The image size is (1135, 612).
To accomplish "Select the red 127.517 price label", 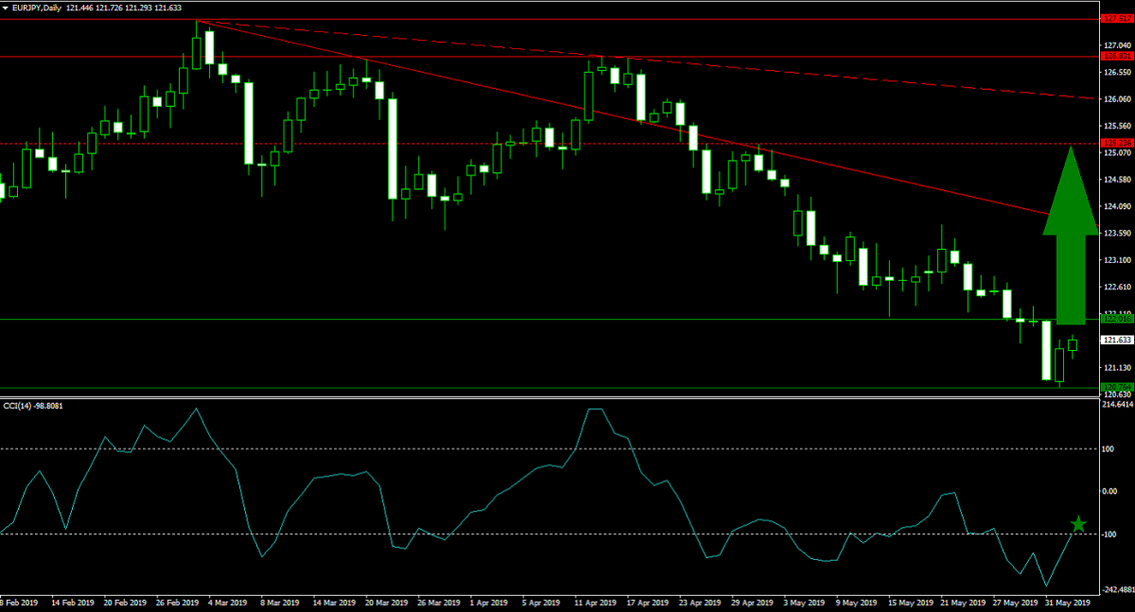I will 1116,18.
